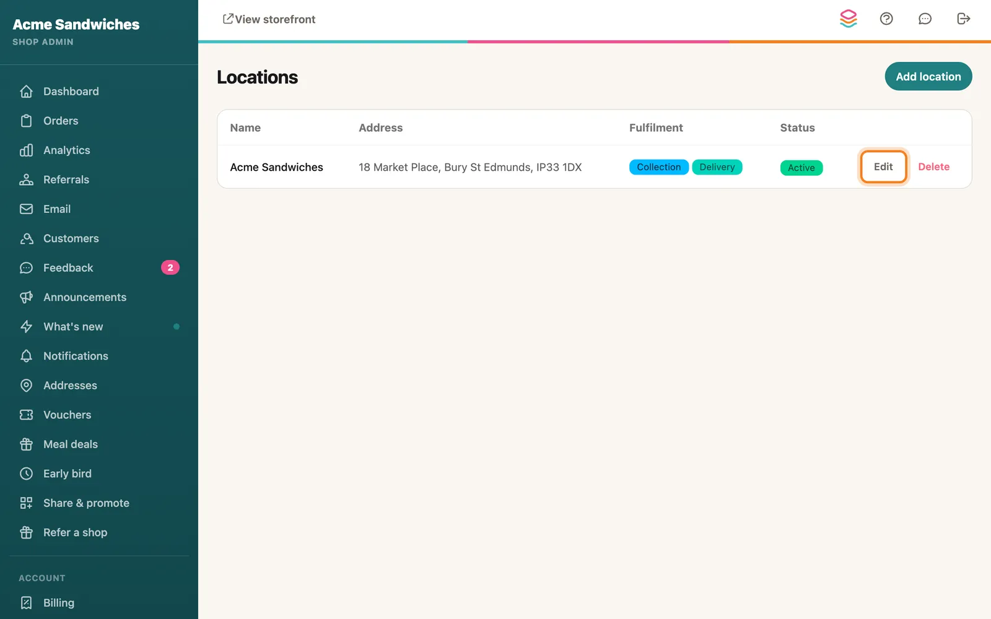The width and height of the screenshot is (991, 619).
Task: Click the Customers person icon
Action: coord(26,238)
